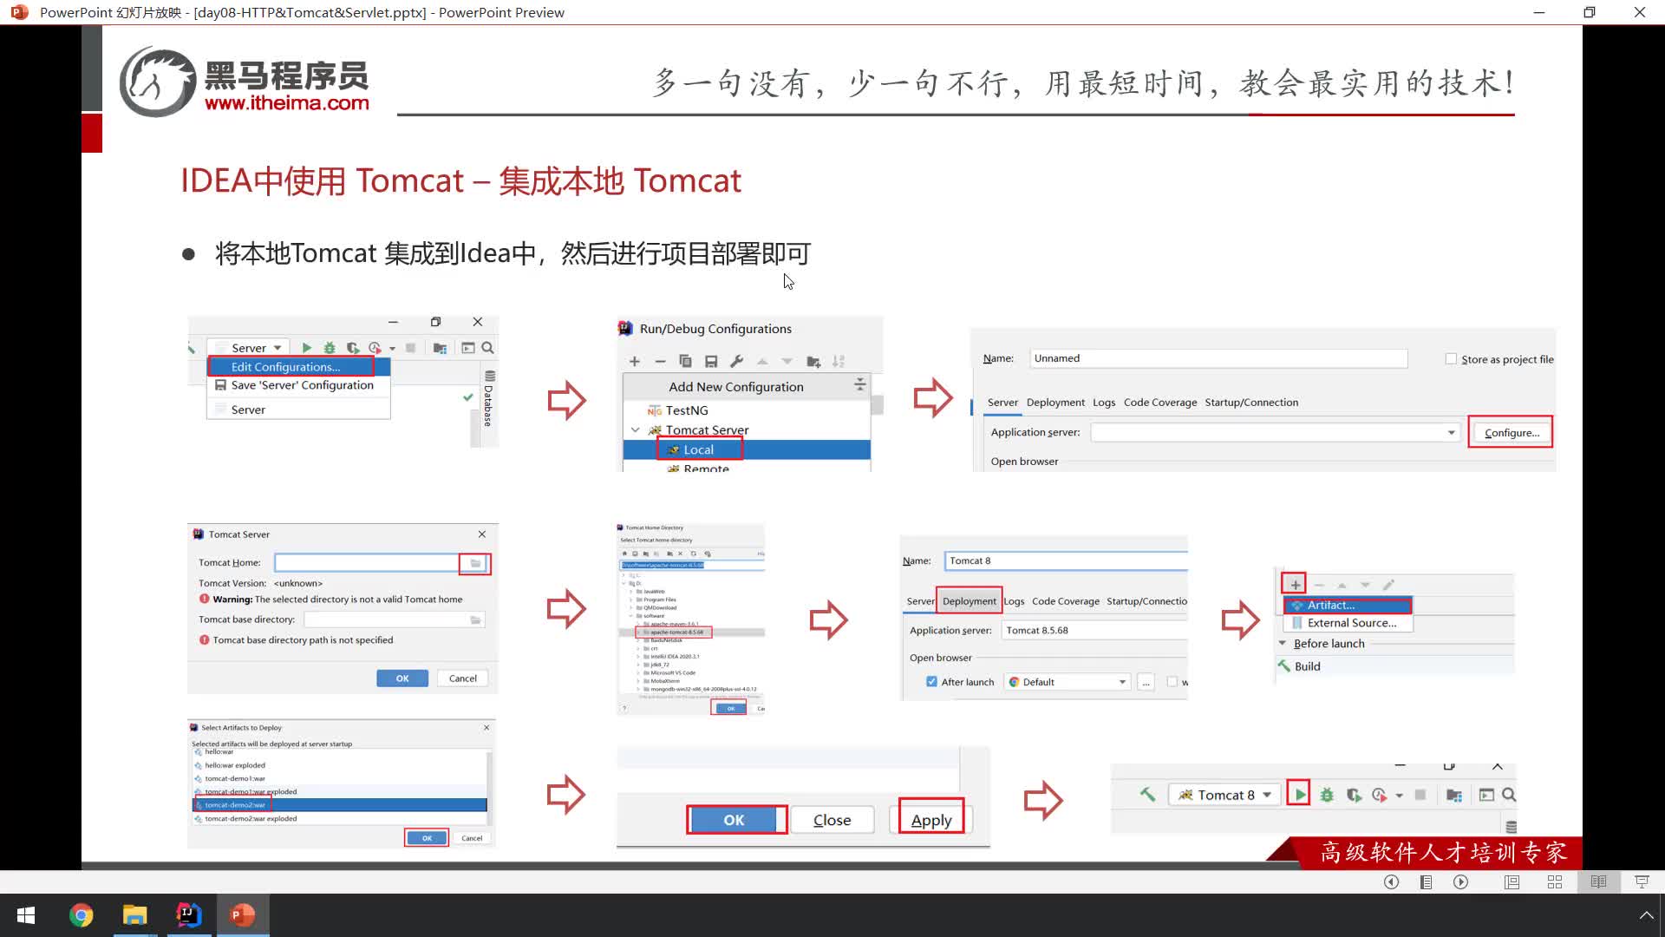Click OK in Select Artifacts to Deploy dialog
1665x937 pixels.
point(427,838)
